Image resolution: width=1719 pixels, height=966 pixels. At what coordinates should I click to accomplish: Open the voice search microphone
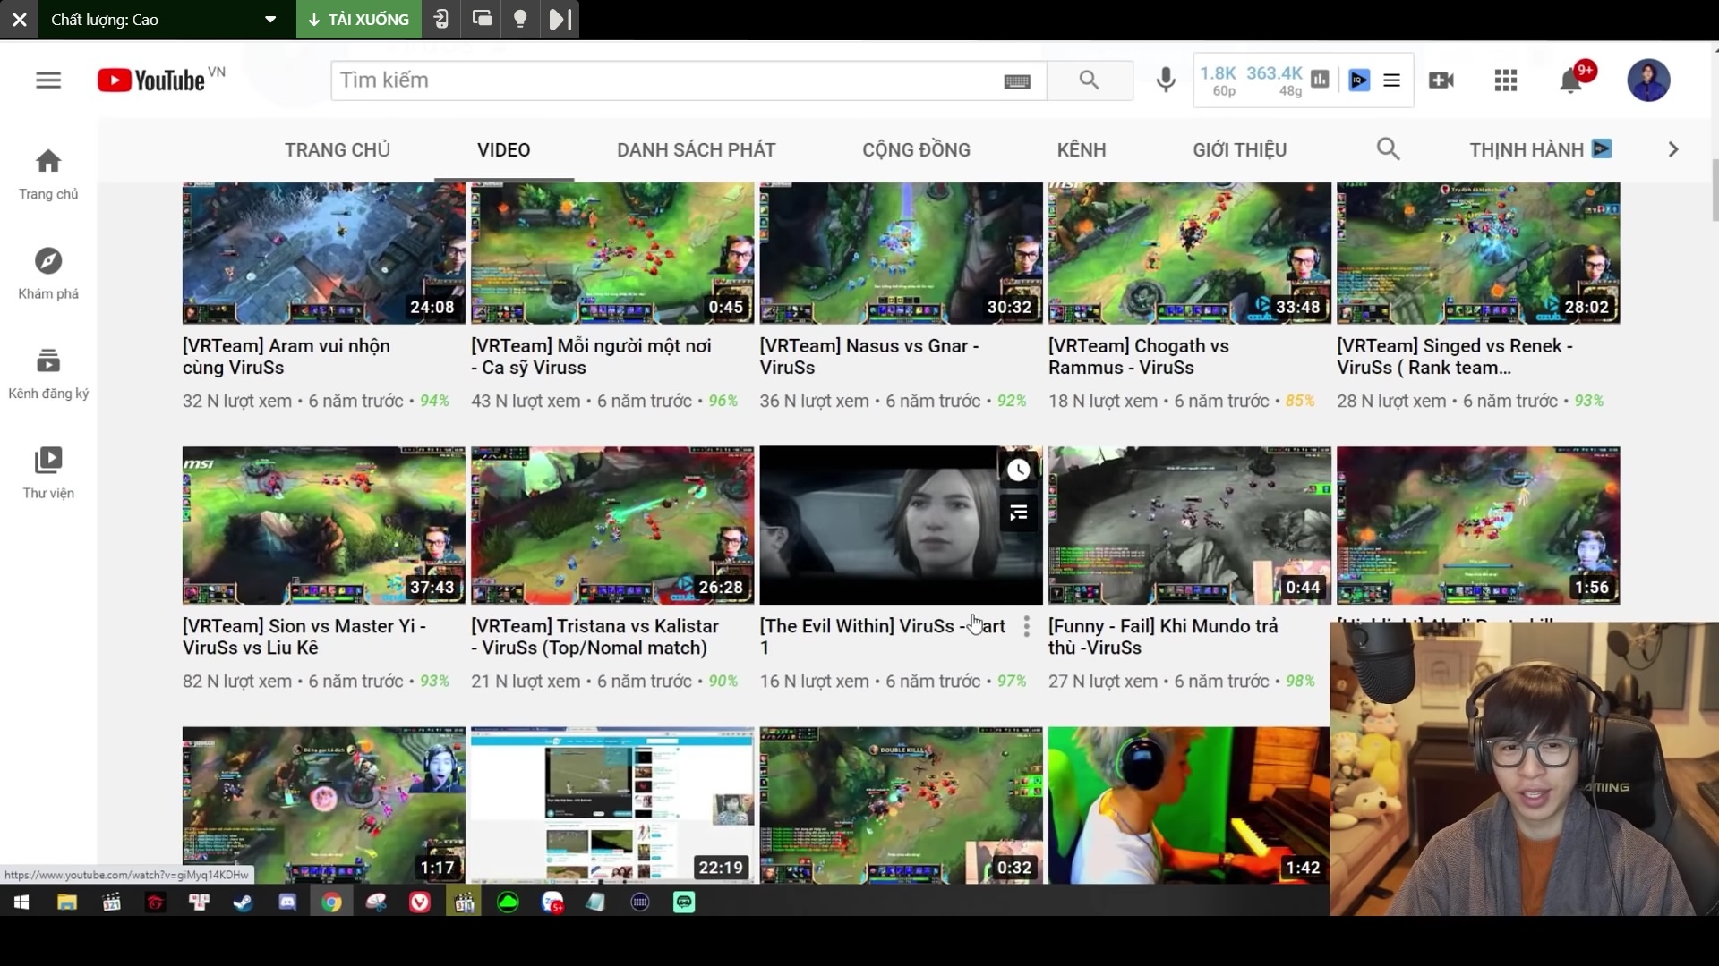1165,80
